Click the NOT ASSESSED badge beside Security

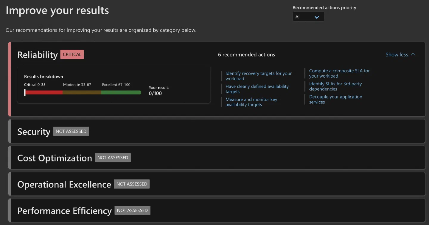(x=71, y=131)
